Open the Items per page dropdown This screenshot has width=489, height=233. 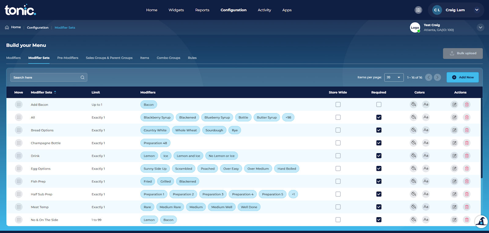(x=394, y=77)
